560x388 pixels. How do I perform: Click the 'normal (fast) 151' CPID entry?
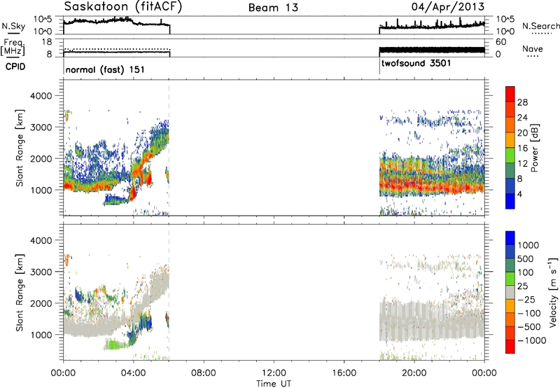105,69
